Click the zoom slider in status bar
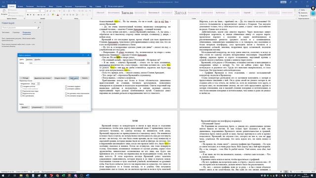The width and height of the screenshot is (316, 178). 302,172
